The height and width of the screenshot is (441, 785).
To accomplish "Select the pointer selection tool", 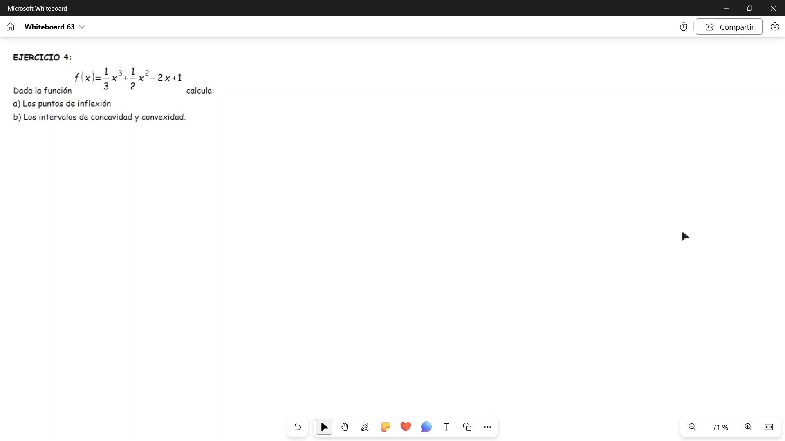I will pyautogui.click(x=324, y=427).
